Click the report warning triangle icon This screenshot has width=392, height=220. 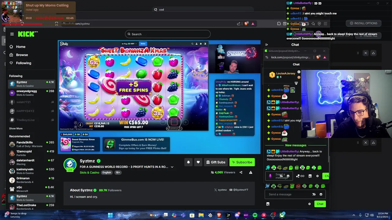tap(251, 172)
